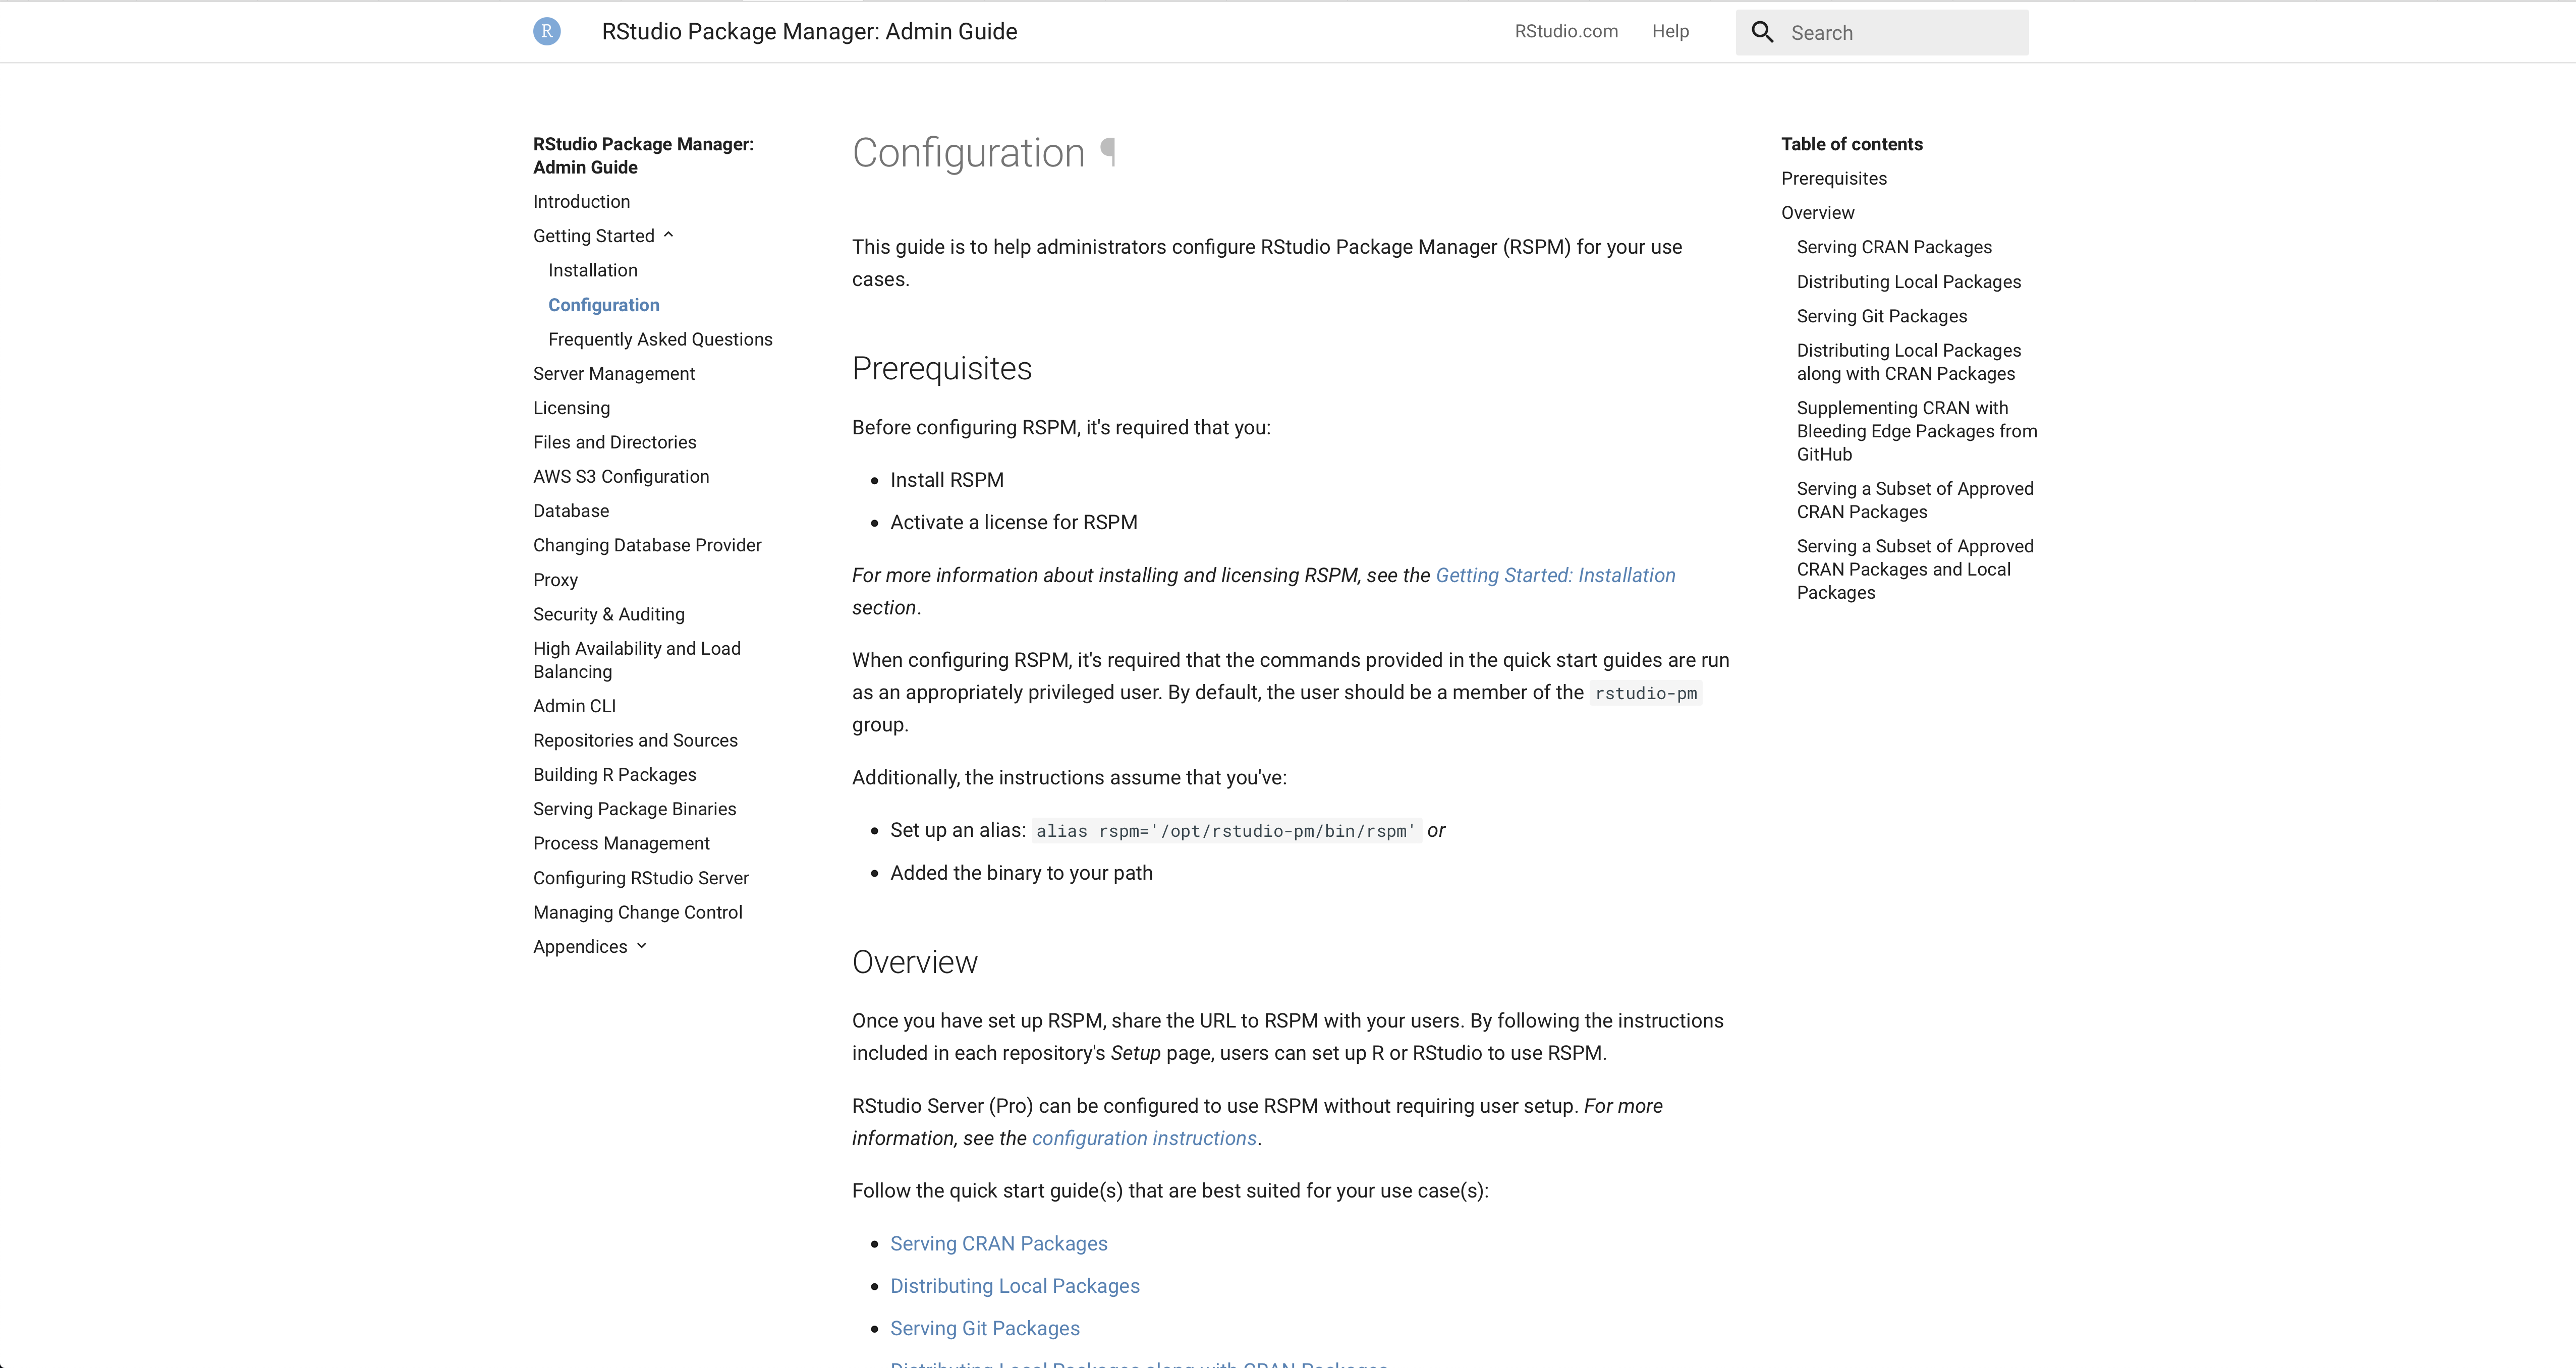
Task: Open Security & Auditing section
Action: tap(608, 614)
